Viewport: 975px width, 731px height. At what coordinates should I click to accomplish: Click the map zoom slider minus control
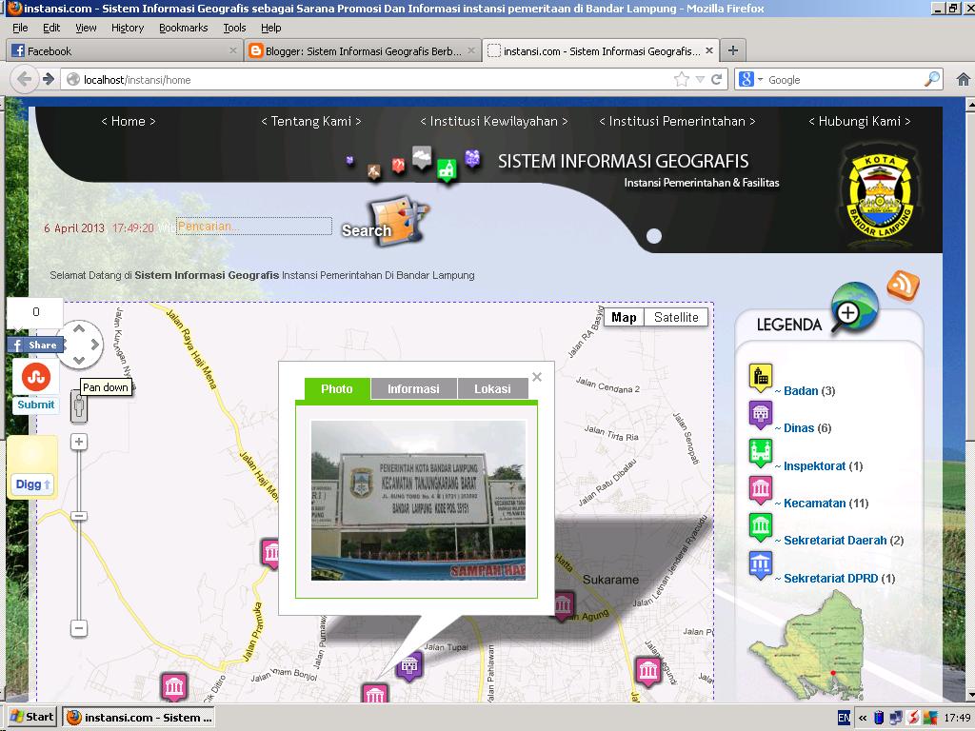pos(79,630)
